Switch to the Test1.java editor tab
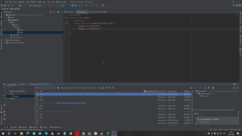This screenshot has width=242, height=136. (69, 12)
